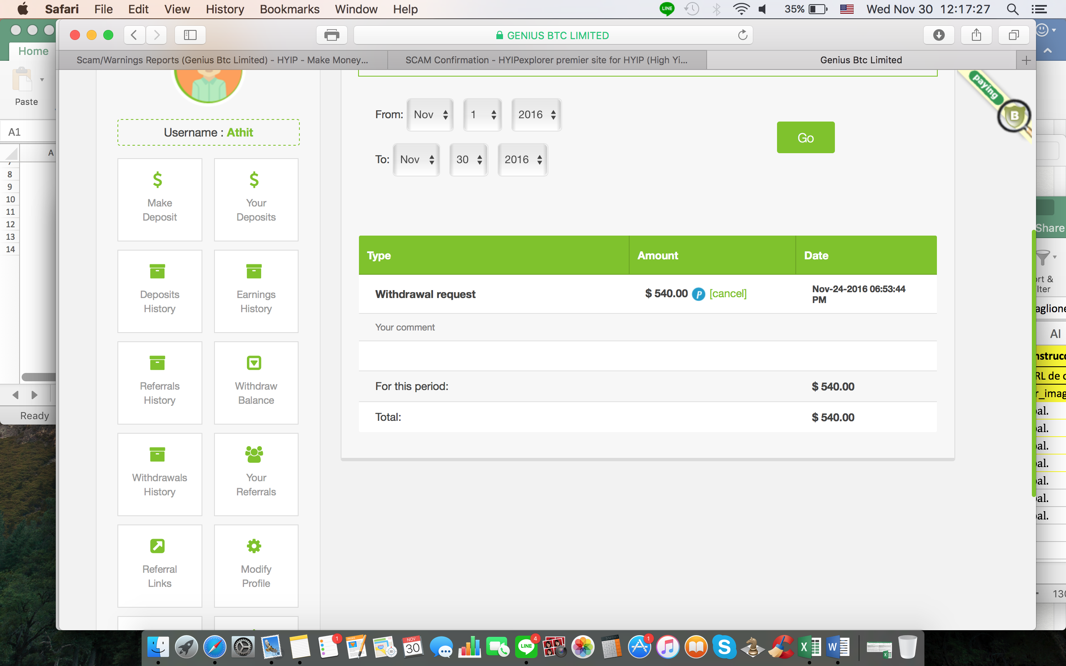The height and width of the screenshot is (666, 1066).
Task: Open the Make Deposit tile
Action: click(159, 199)
